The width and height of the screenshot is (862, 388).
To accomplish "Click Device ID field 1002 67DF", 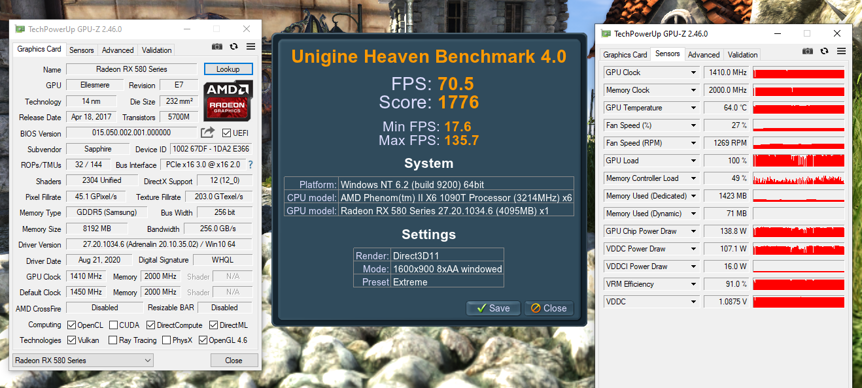I will tap(211, 149).
